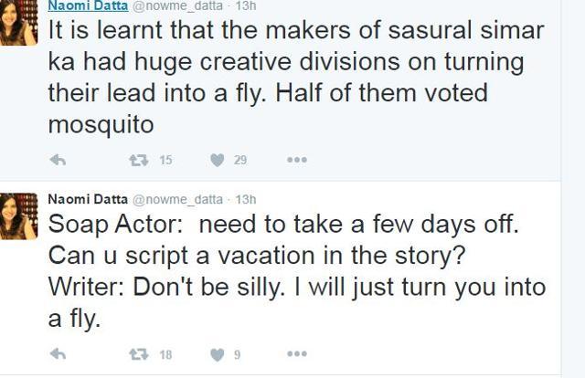The image size is (585, 378).
Task: Click the retweet count 15
Action: pyautogui.click(x=165, y=161)
